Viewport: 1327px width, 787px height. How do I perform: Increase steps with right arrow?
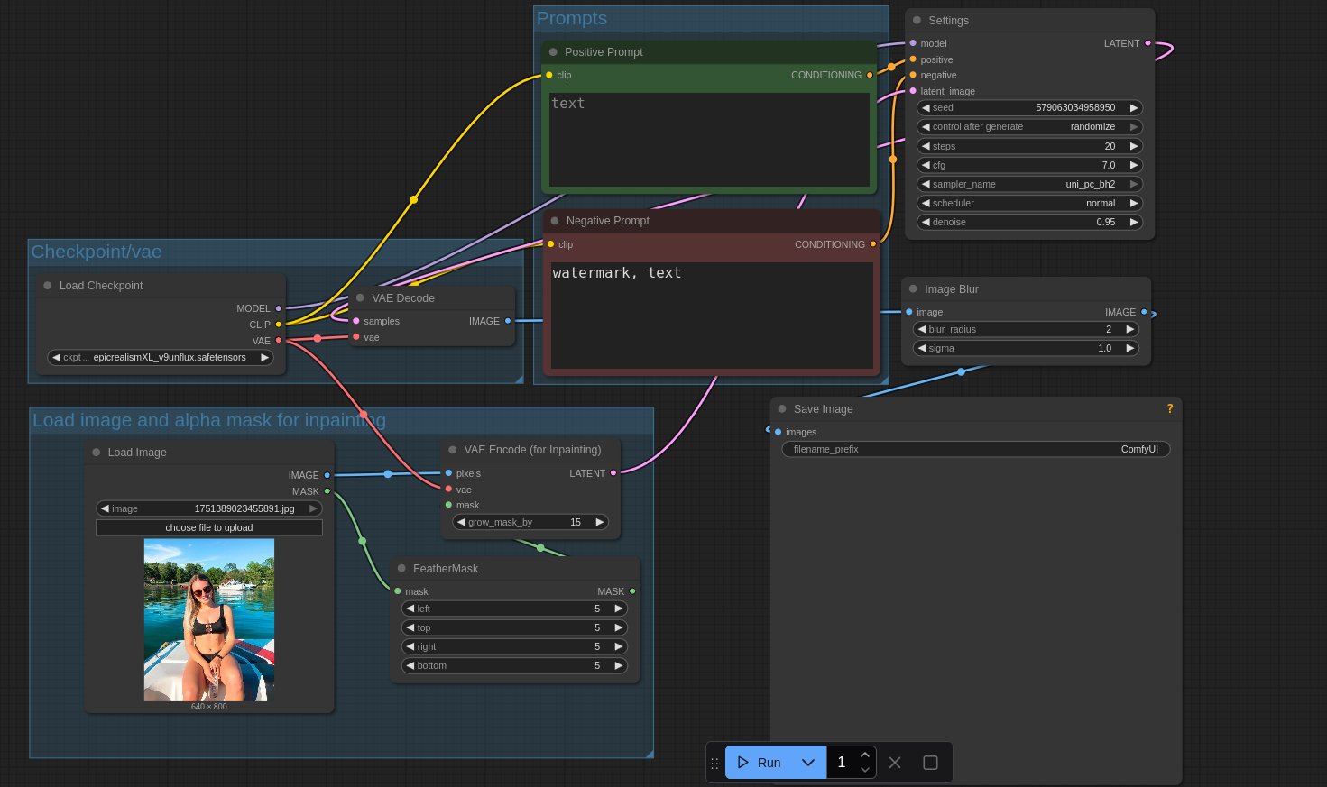point(1134,146)
